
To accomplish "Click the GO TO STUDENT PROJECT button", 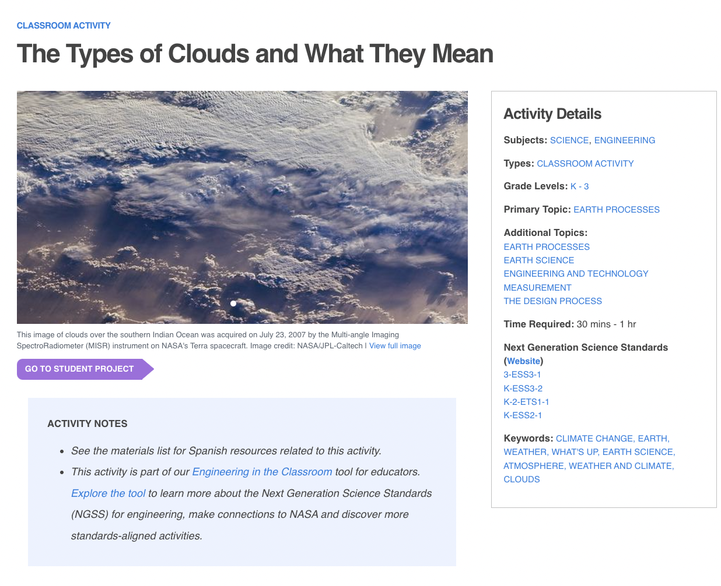I will [x=80, y=369].
